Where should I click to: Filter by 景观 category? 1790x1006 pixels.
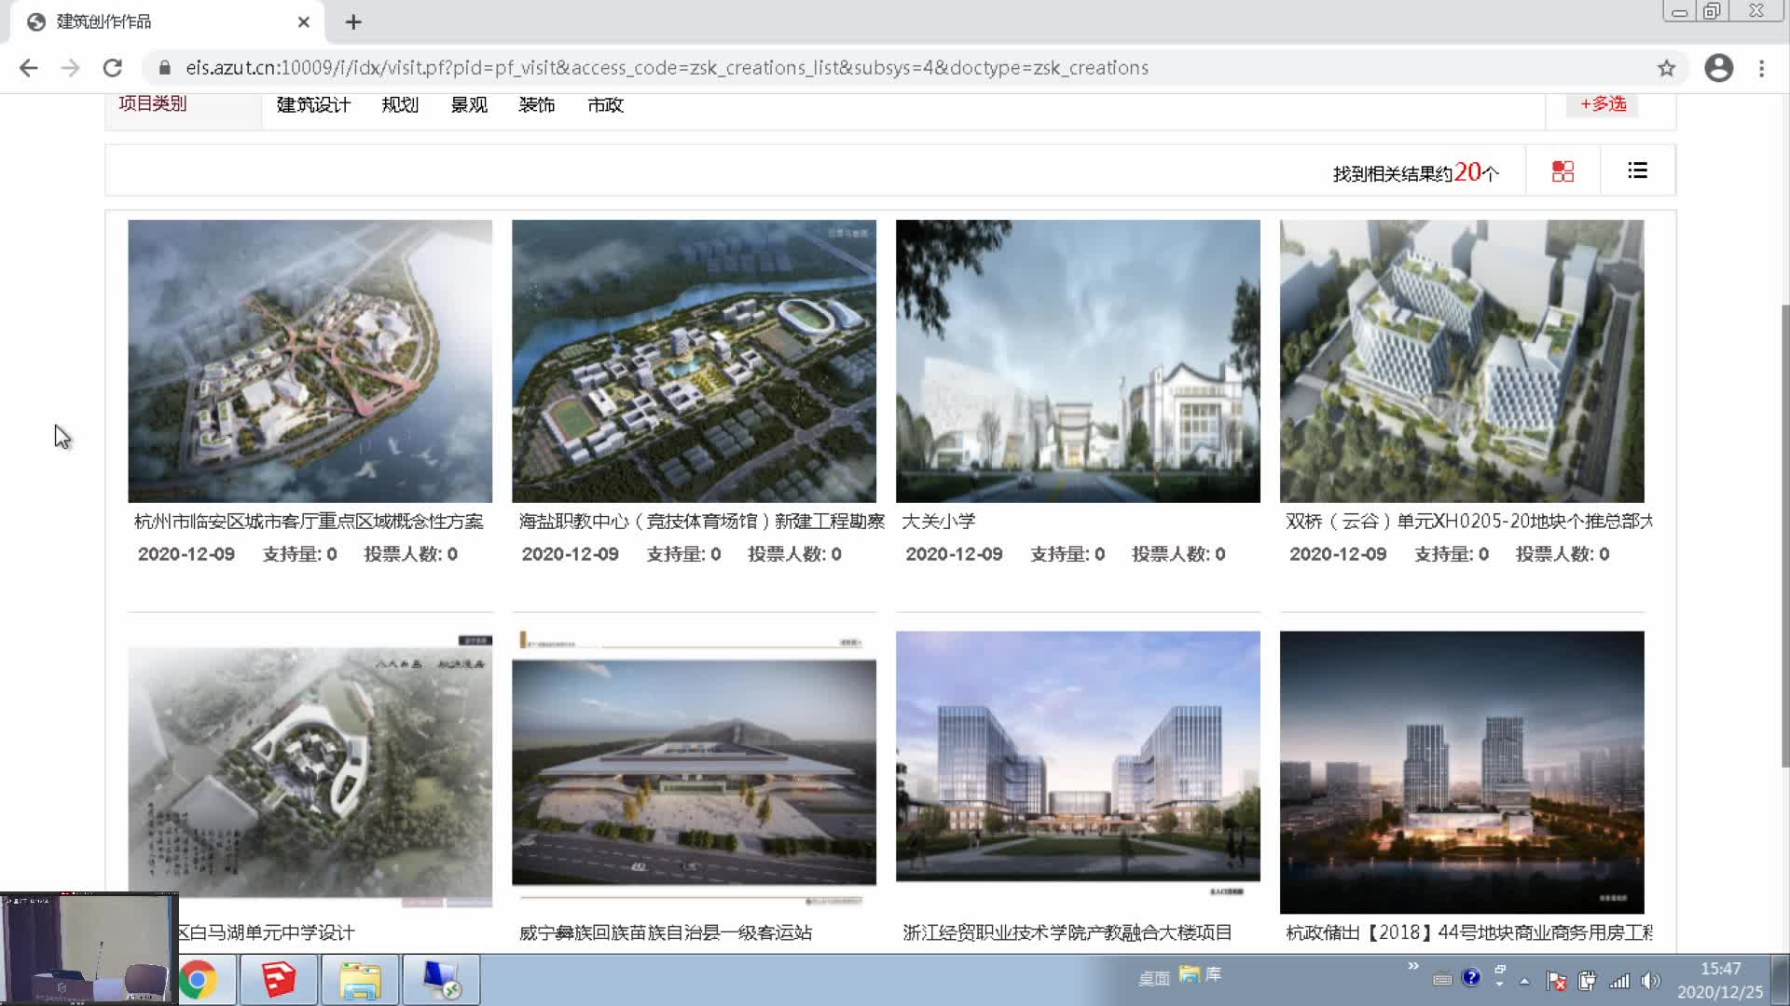coord(469,105)
